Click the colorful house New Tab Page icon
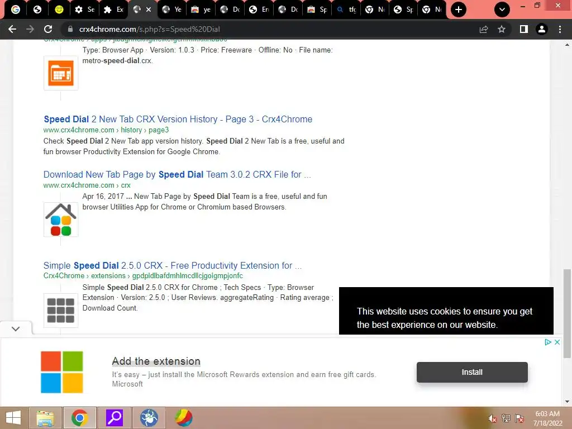The width and height of the screenshot is (572, 429). coord(61,220)
